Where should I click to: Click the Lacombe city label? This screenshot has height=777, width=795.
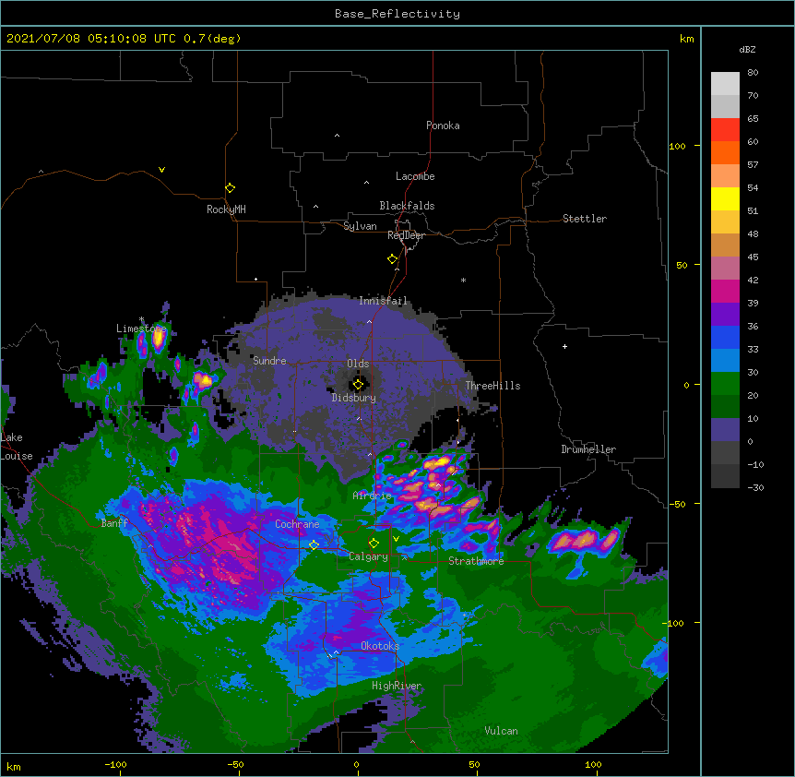pyautogui.click(x=415, y=176)
